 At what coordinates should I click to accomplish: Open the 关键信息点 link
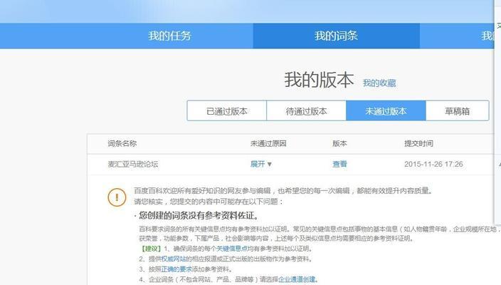click(232, 249)
